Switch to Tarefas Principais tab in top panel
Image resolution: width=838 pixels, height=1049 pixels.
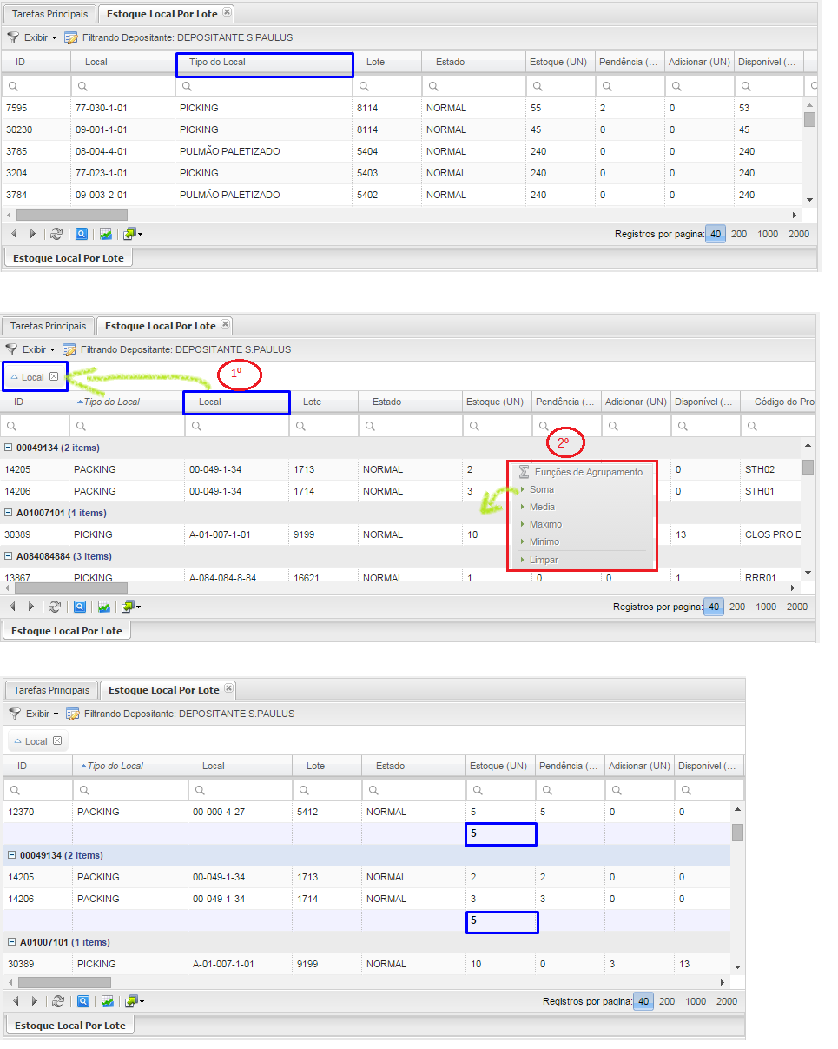pyautogui.click(x=49, y=14)
